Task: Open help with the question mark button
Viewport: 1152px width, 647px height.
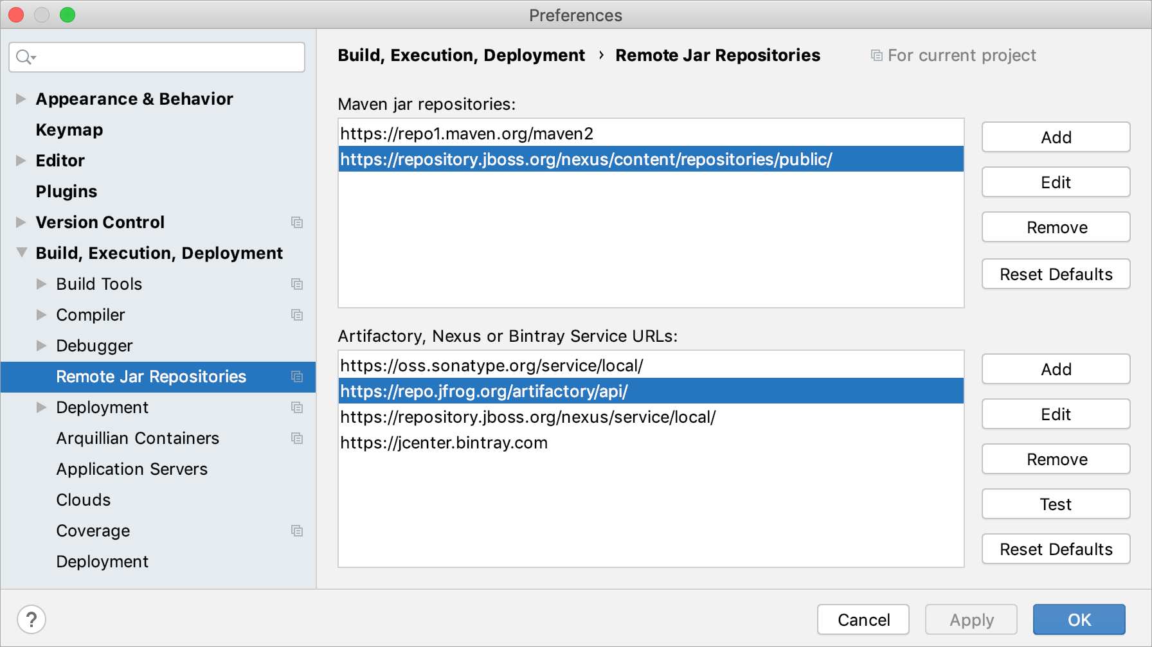Action: click(x=32, y=619)
